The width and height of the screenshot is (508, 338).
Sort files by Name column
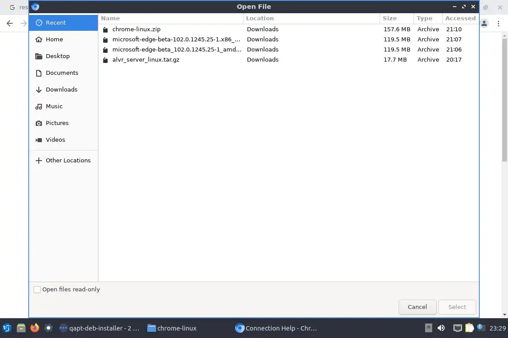[171, 18]
